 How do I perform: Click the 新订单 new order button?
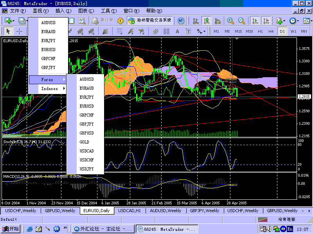tap(103, 21)
